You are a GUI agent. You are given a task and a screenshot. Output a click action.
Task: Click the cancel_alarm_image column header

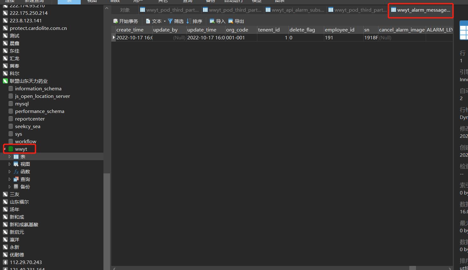(402, 30)
